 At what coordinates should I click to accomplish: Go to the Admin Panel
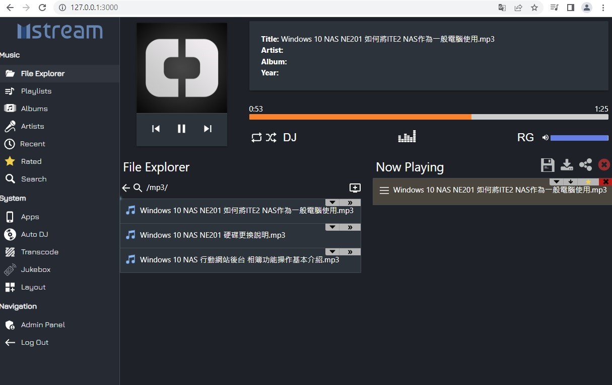(42, 325)
